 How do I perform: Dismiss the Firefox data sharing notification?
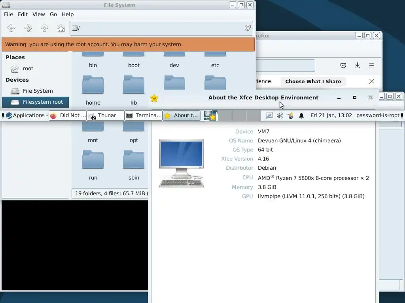coord(372,81)
